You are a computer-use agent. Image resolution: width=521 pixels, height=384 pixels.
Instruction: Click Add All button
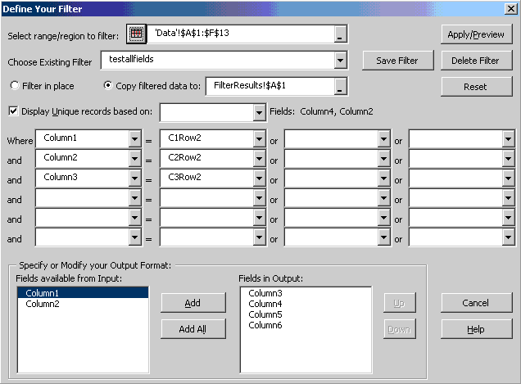coord(193,329)
